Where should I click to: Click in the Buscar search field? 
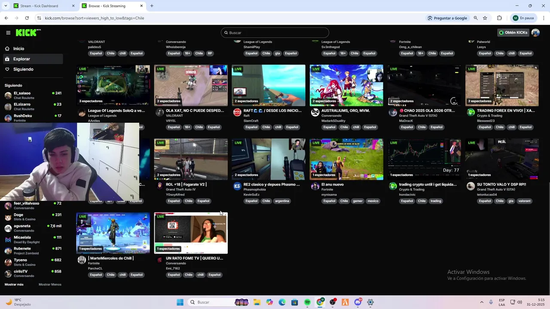click(x=275, y=33)
